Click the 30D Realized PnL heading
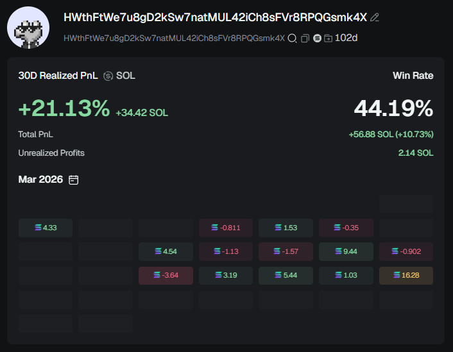 (58, 76)
